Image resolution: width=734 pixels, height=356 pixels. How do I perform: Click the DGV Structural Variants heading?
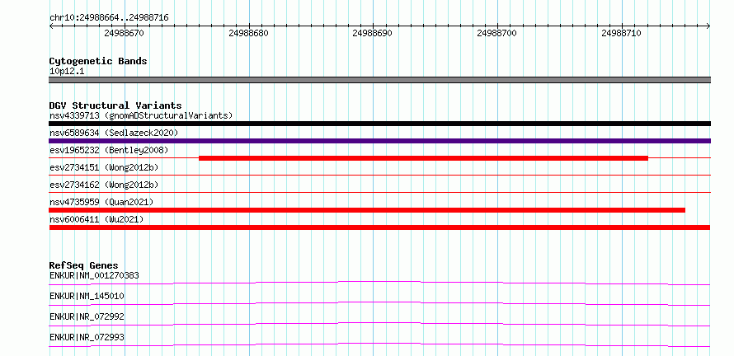click(x=115, y=105)
